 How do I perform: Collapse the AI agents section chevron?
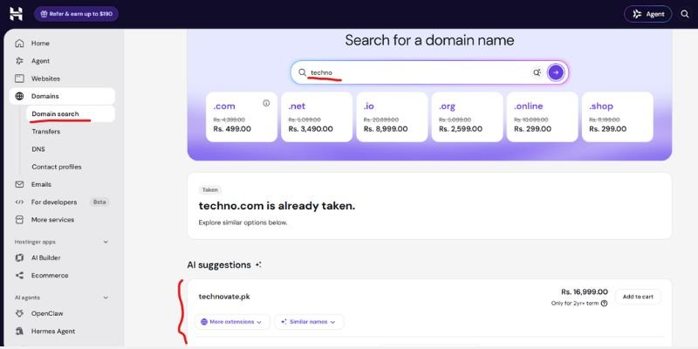click(106, 298)
